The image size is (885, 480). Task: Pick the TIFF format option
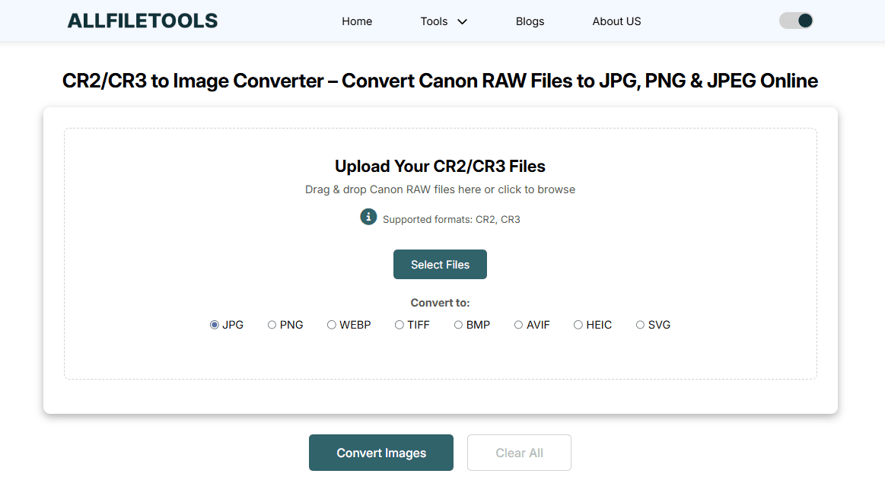click(x=400, y=325)
